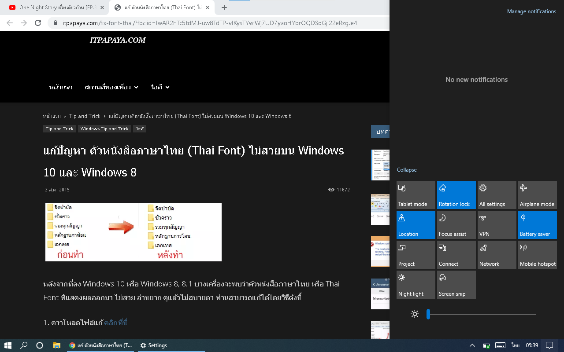Open Windows Start menu
564x352 pixels.
coord(8,345)
